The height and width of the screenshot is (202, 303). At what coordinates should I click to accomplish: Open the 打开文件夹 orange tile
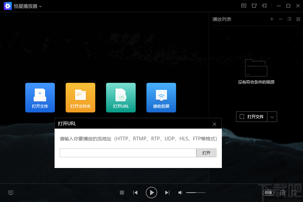pyautogui.click(x=80, y=98)
